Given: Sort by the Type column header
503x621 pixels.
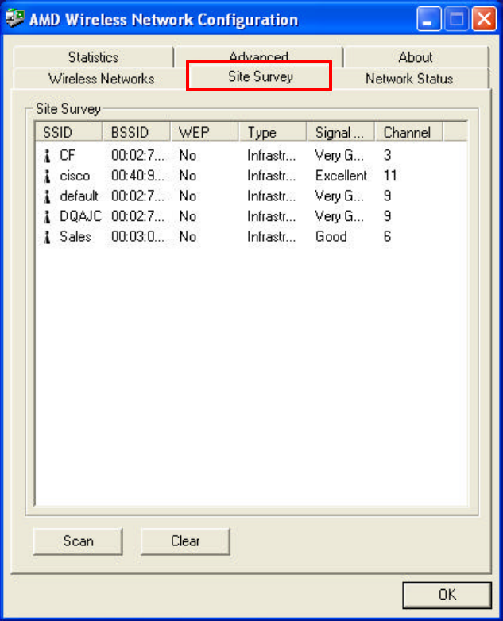Looking at the screenshot, I should coord(273,132).
